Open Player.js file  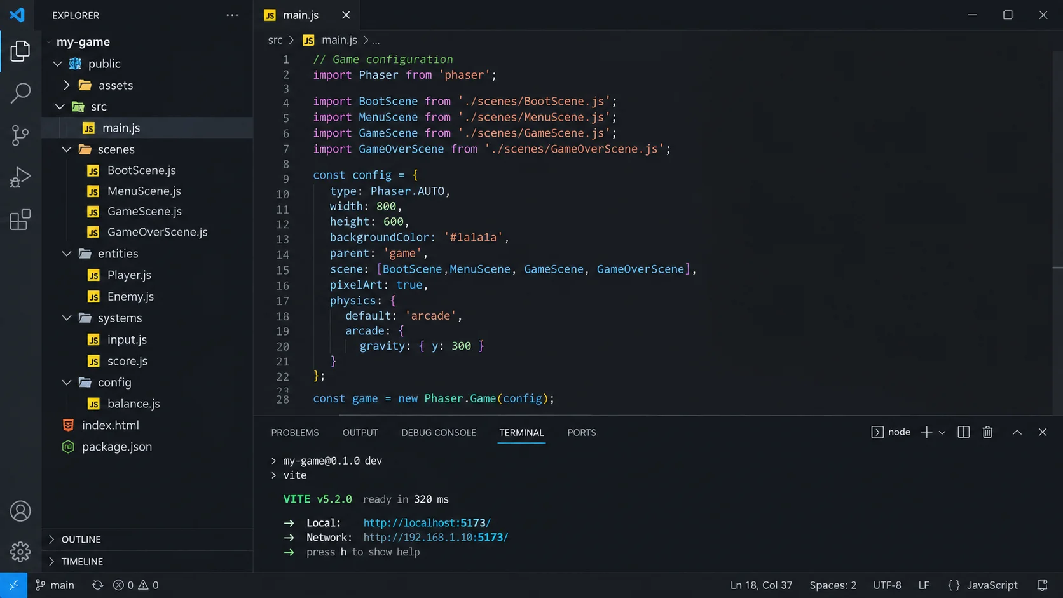(129, 275)
